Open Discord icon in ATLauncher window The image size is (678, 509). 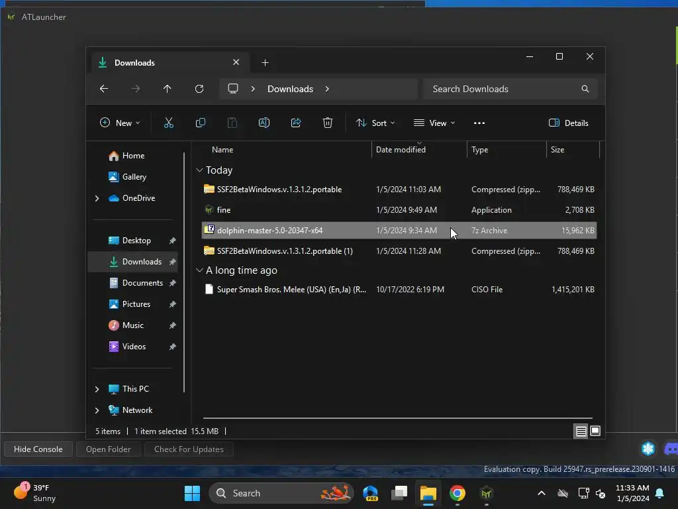pyautogui.click(x=671, y=449)
